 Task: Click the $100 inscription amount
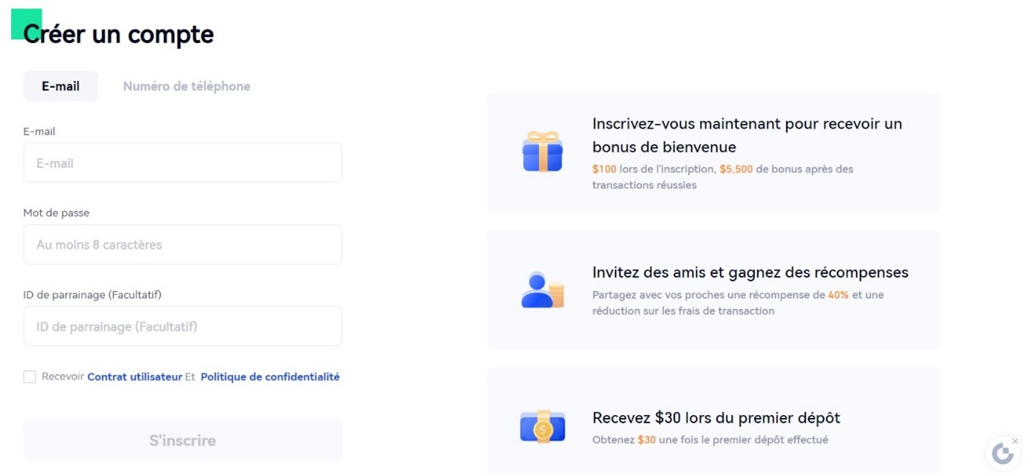(x=604, y=169)
